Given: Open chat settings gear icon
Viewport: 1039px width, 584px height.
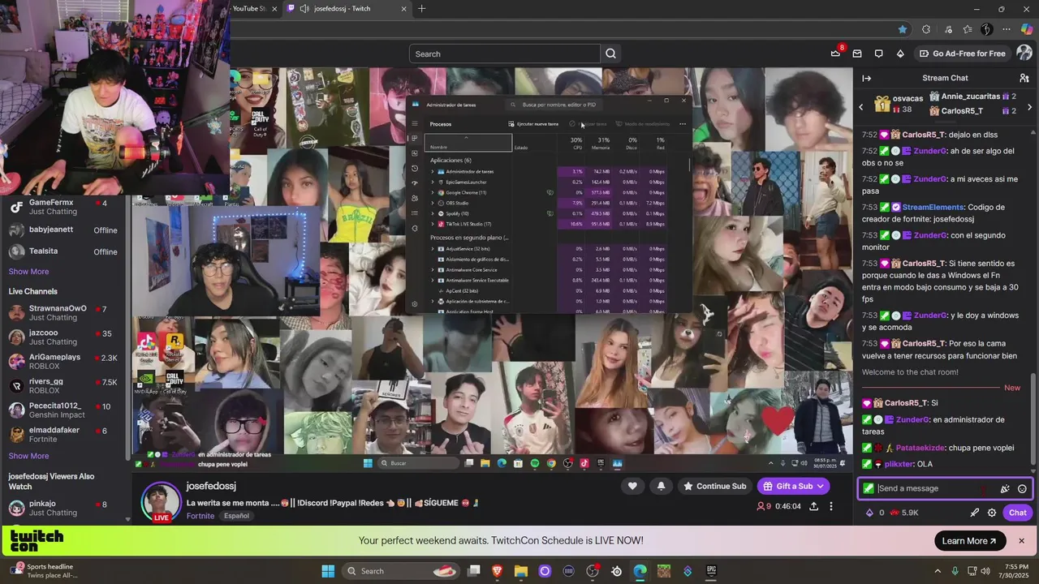Looking at the screenshot, I should (992, 513).
